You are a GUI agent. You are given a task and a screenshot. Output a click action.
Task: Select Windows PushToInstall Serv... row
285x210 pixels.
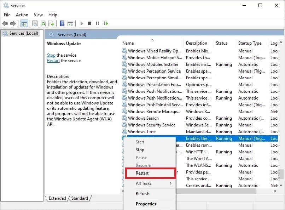(x=199, y=104)
